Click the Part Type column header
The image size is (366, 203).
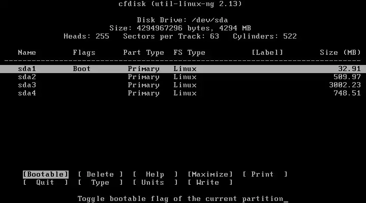pos(143,53)
